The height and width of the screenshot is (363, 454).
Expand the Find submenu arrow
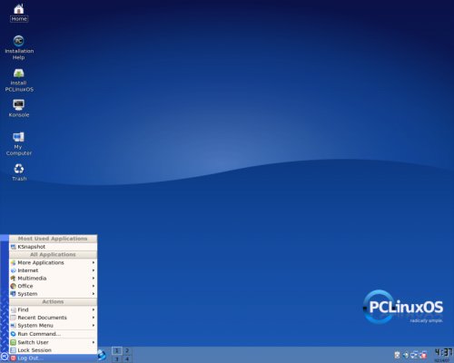pyautogui.click(x=94, y=309)
